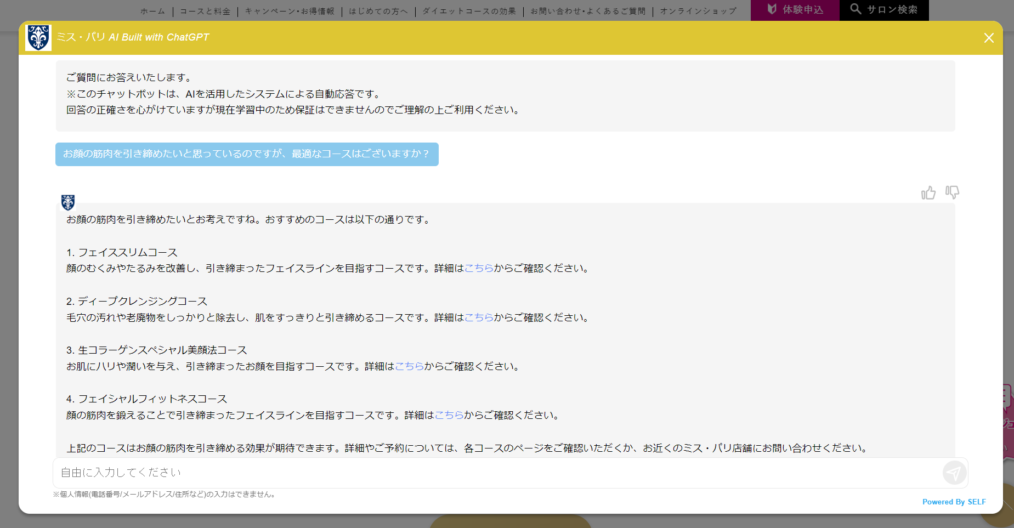The height and width of the screenshot is (528, 1014).
Task: Click the send message paper plane icon
Action: tap(954, 473)
